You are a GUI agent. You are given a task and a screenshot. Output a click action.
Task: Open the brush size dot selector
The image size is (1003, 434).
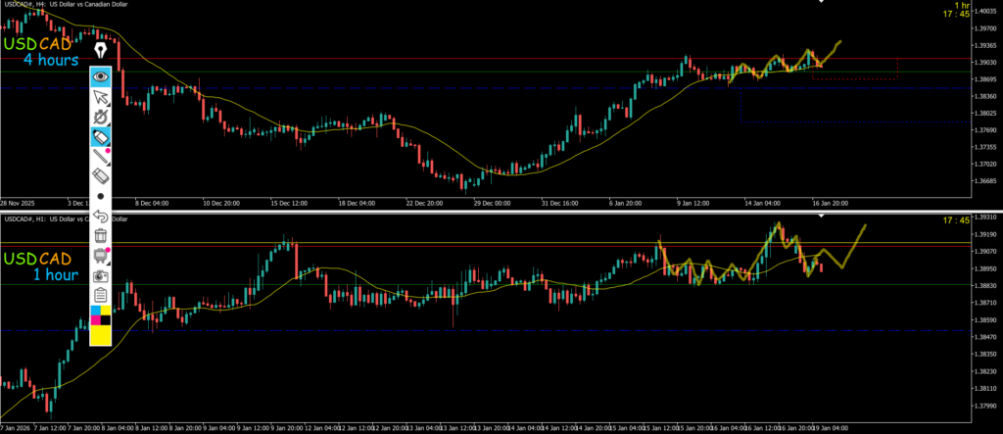[100, 196]
